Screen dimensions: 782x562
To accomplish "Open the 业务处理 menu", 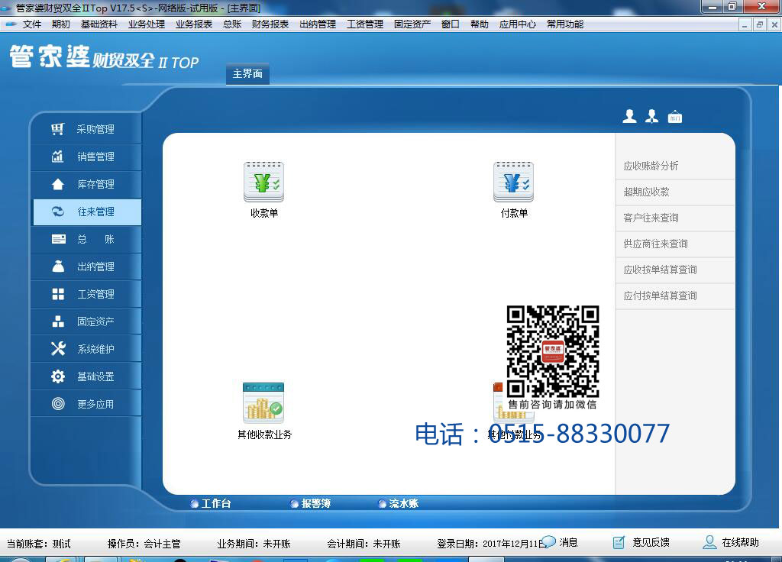I will pos(146,24).
